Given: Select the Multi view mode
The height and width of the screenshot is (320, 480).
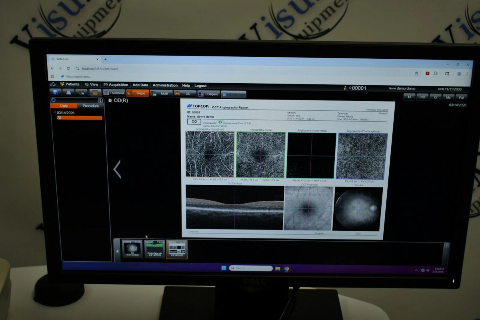Looking at the screenshot, I should coord(162,93).
